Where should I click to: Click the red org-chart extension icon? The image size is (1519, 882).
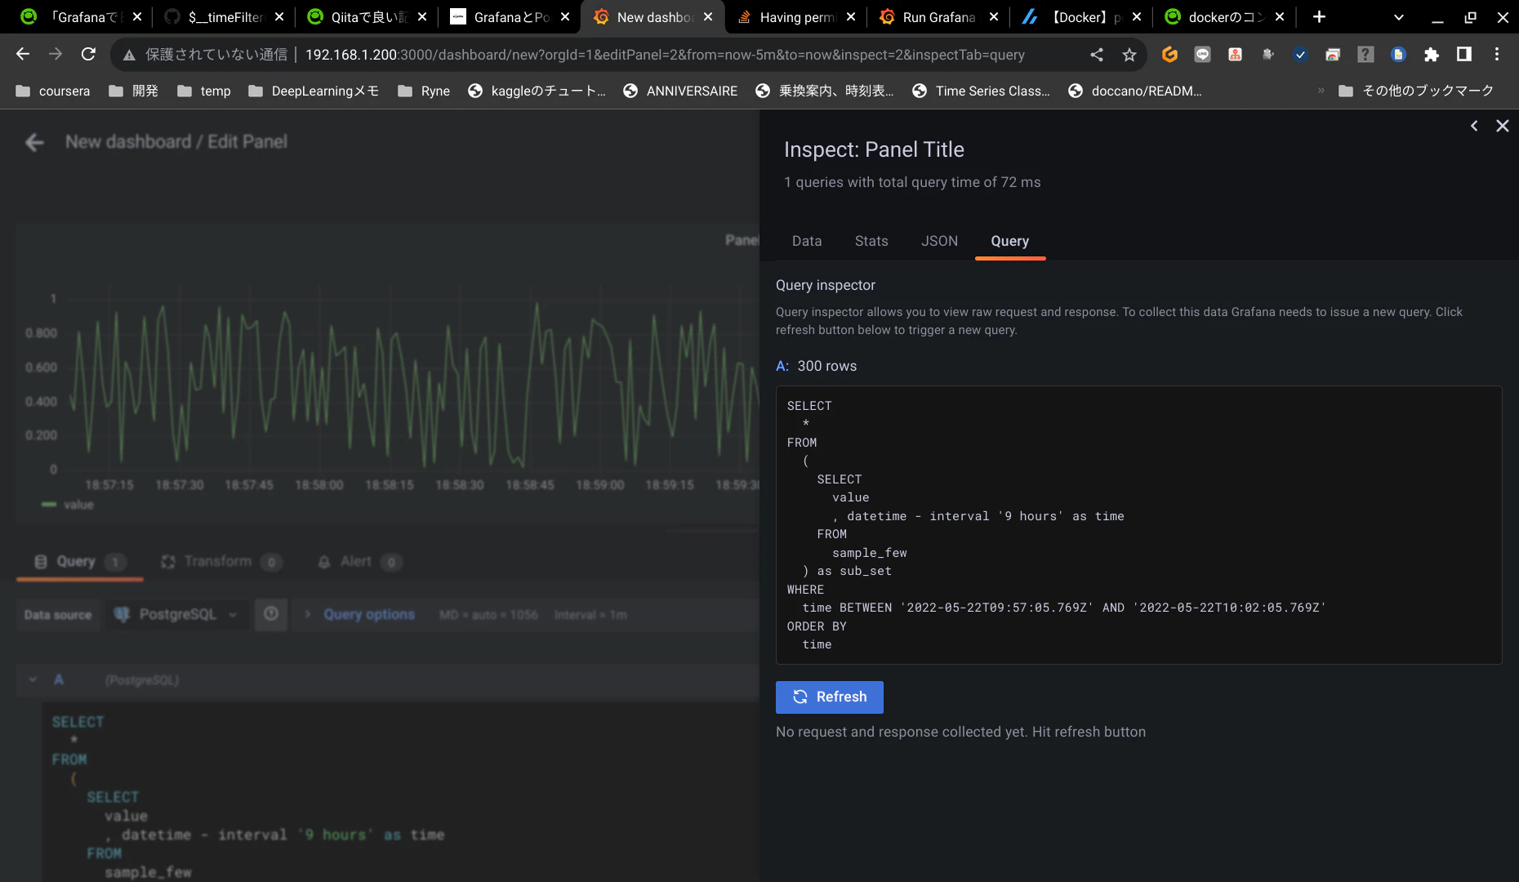click(x=1235, y=55)
